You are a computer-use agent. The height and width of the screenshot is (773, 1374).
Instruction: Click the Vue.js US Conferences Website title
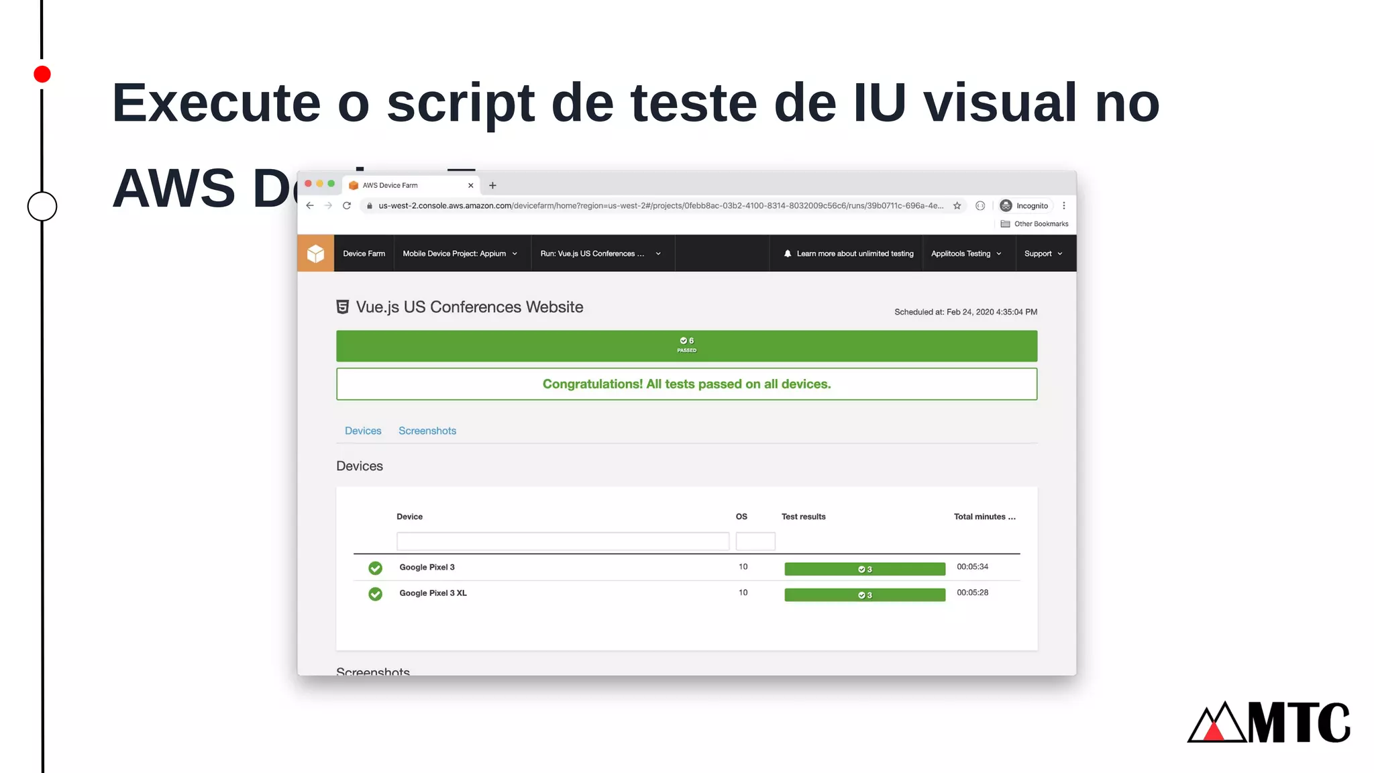[470, 307]
